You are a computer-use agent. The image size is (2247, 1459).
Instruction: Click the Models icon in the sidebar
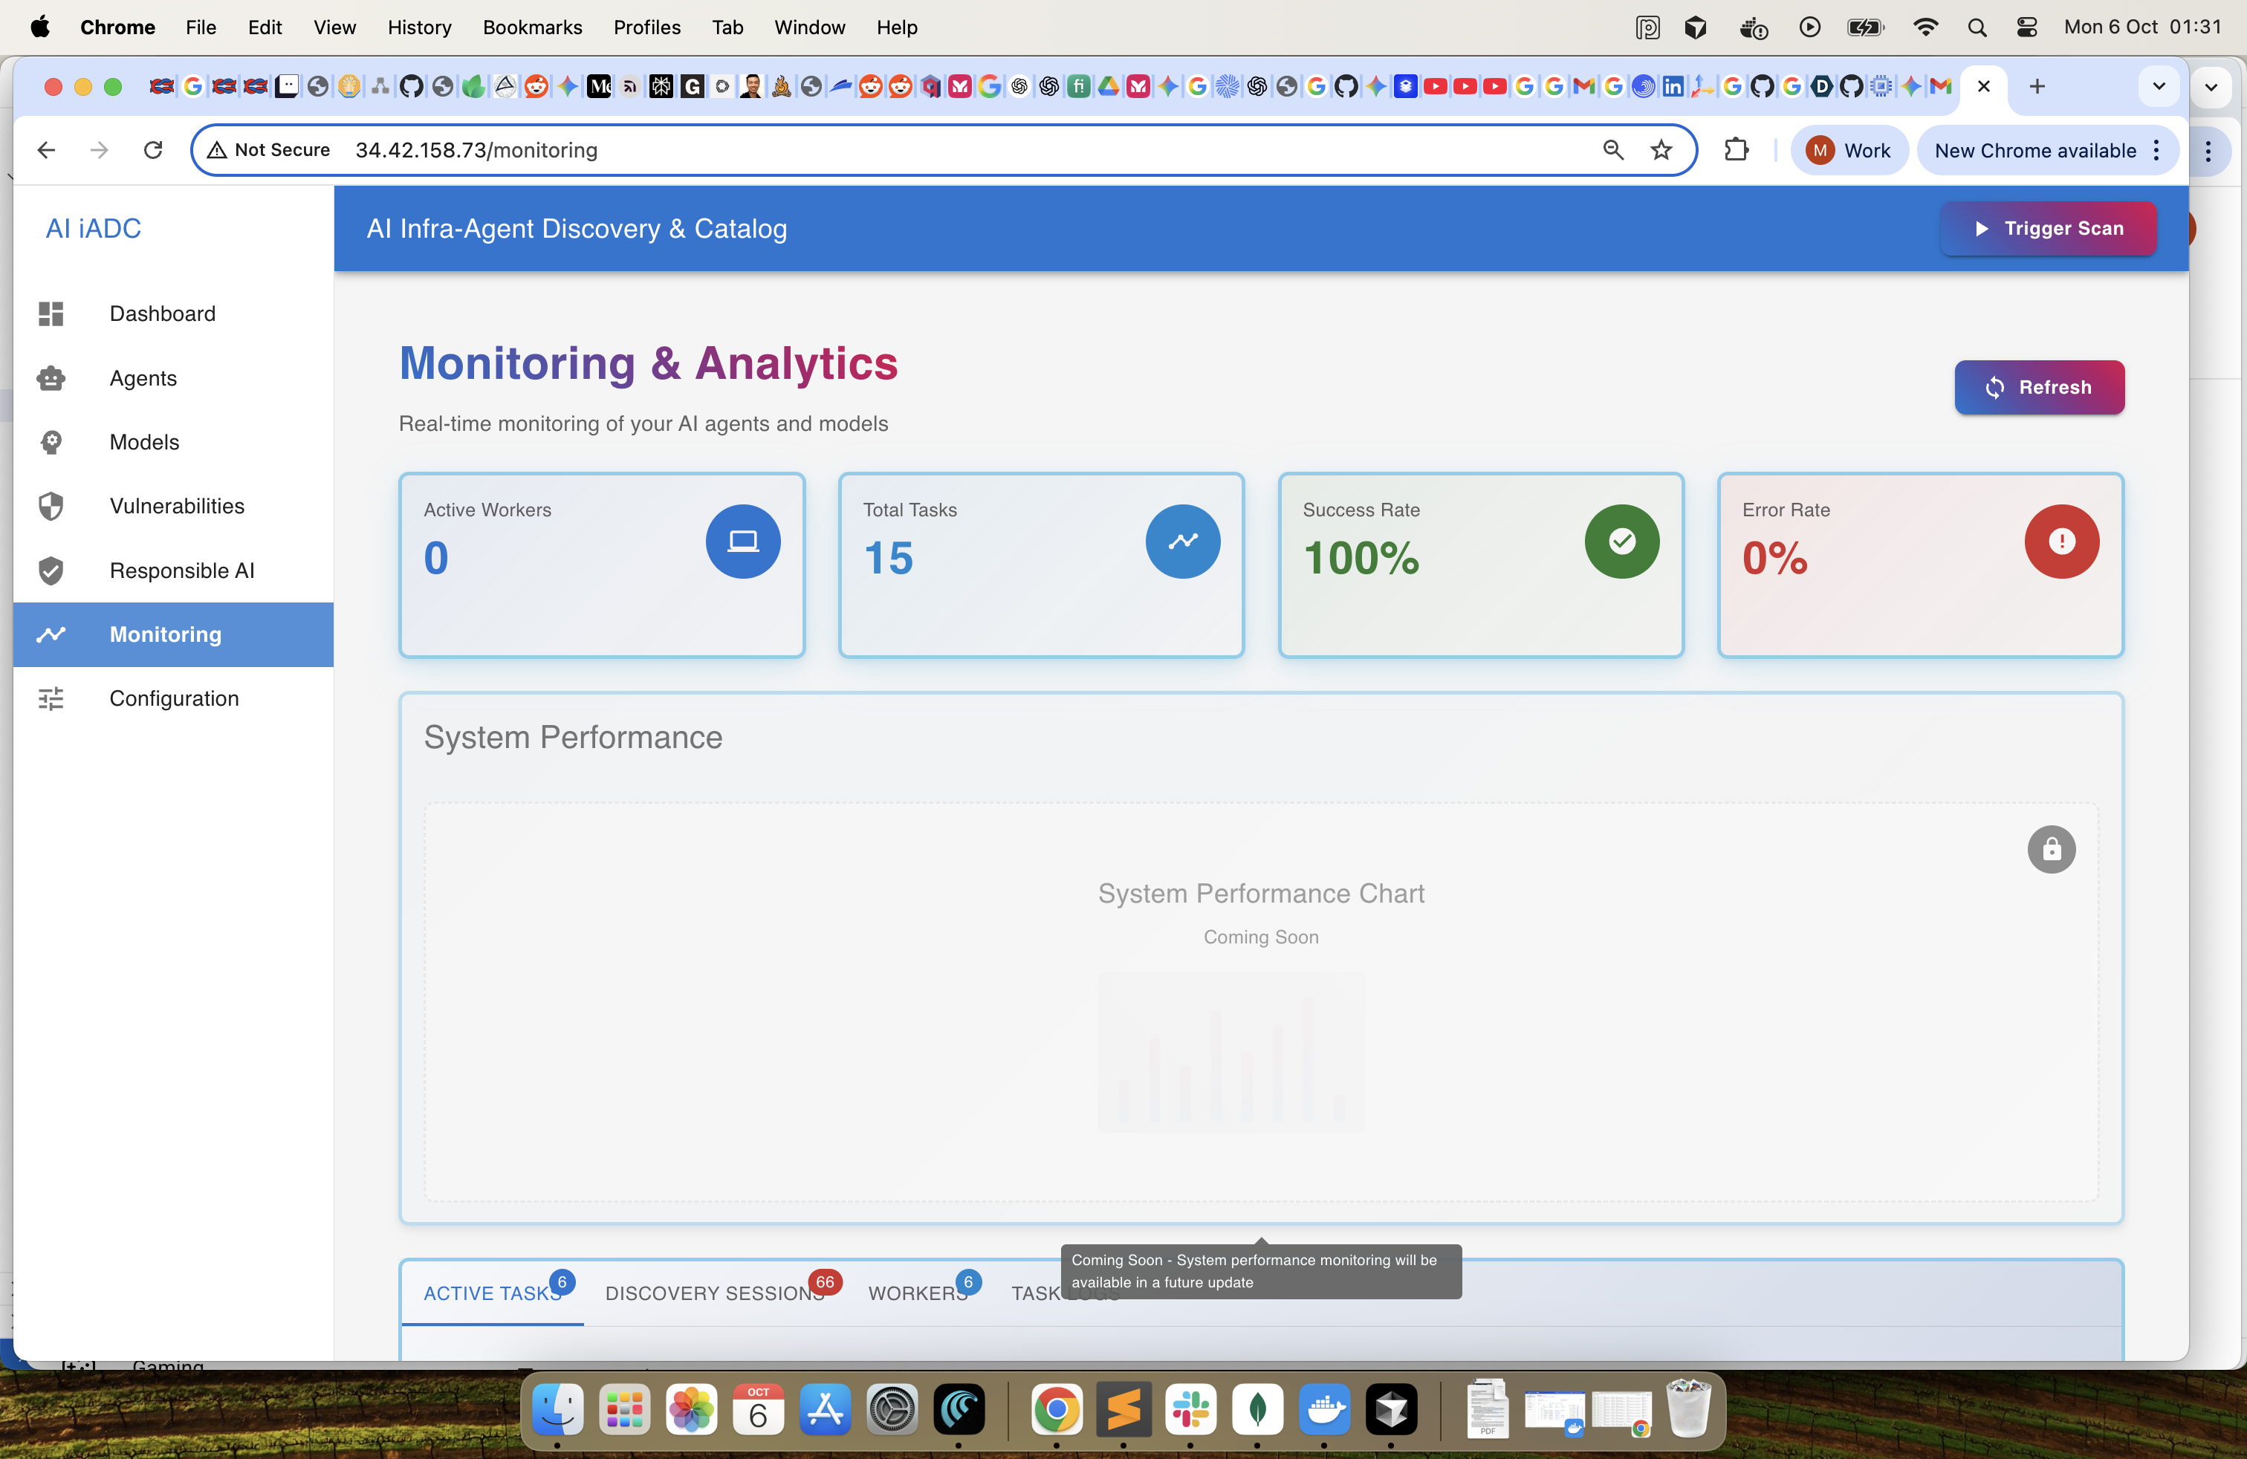51,442
